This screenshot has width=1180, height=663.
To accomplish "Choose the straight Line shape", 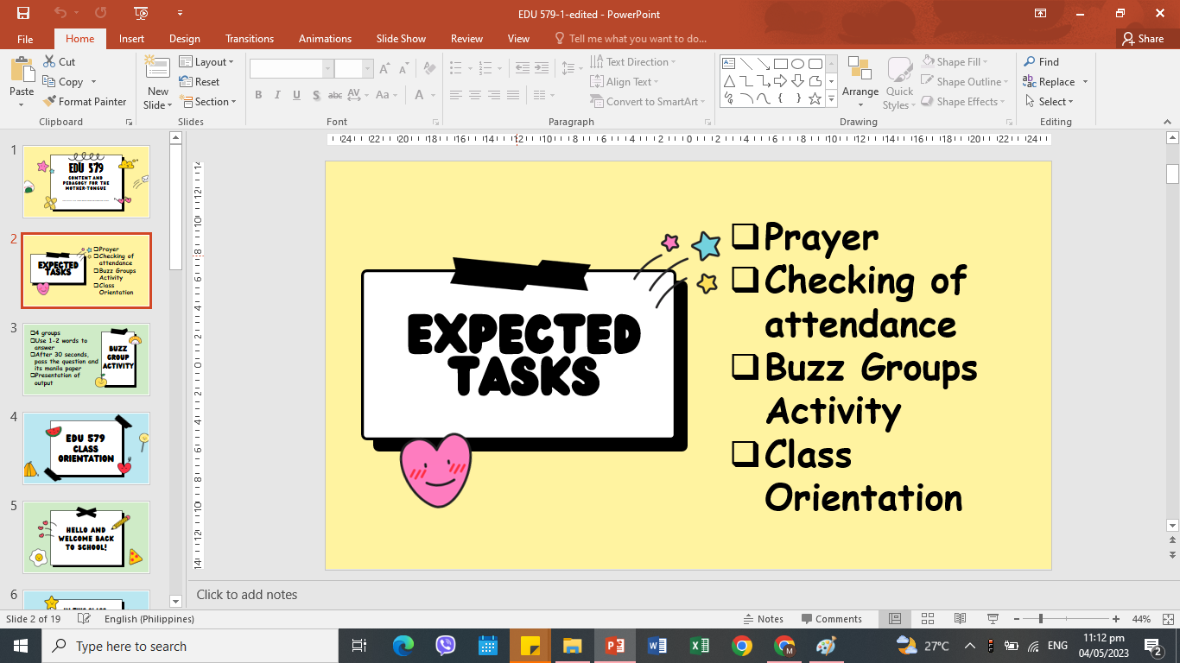I will (x=745, y=64).
